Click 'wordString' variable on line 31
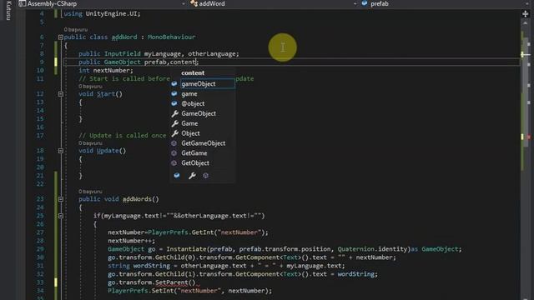The width and height of the screenshot is (534, 300). tap(152, 266)
